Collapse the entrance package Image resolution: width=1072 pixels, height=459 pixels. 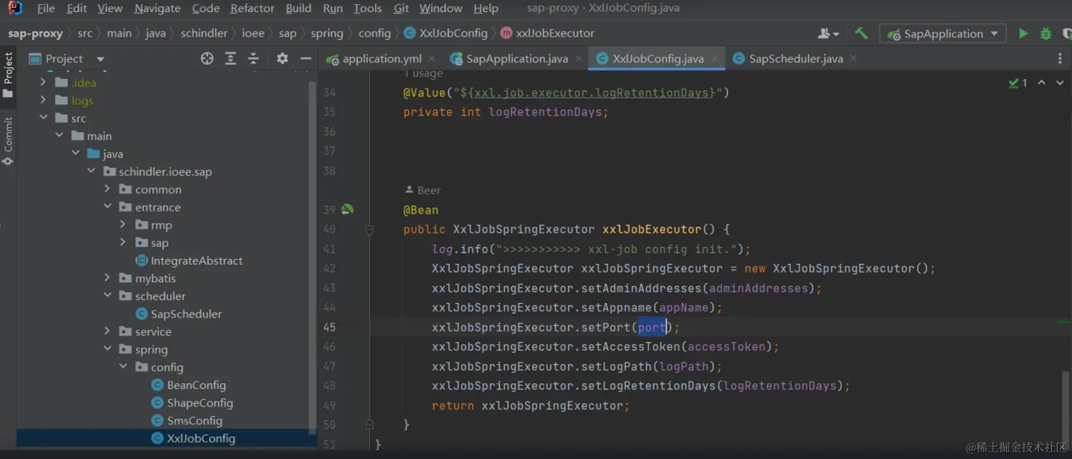pos(107,206)
